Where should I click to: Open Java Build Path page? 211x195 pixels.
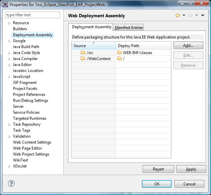point(26,47)
